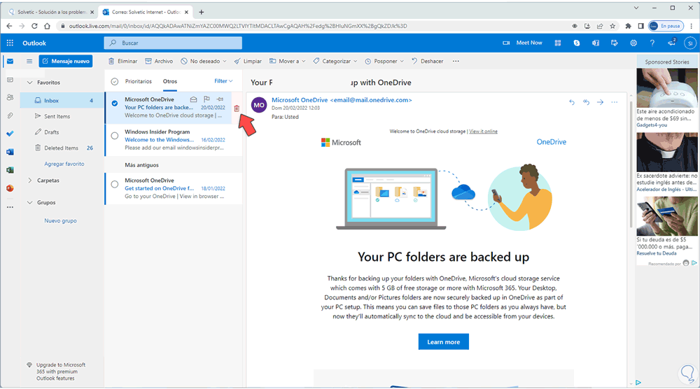Click Archivo in the toolbar
This screenshot has height=389, width=700.
point(159,61)
